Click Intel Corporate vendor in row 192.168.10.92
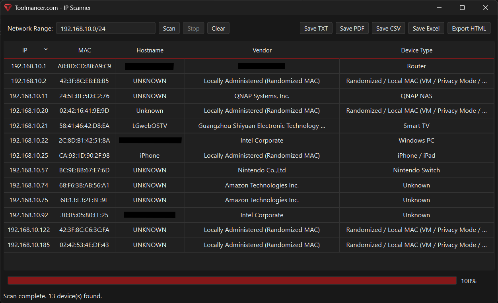Viewport: 498px width, 303px height. 262,215
